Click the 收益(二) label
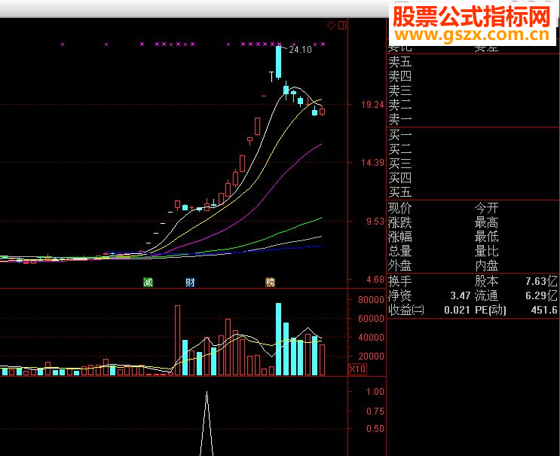This screenshot has width=560, height=456. tap(406, 310)
